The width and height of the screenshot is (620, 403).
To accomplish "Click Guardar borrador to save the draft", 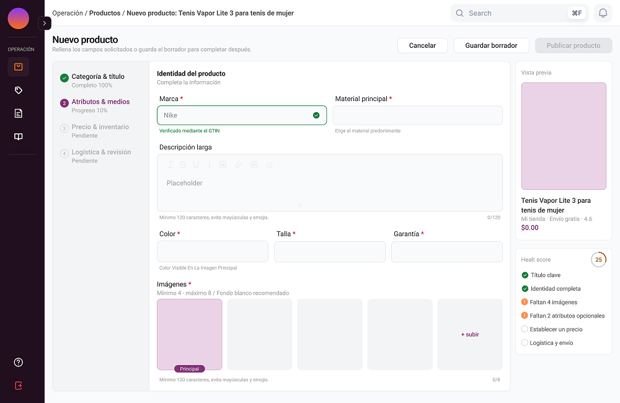I will (491, 45).
